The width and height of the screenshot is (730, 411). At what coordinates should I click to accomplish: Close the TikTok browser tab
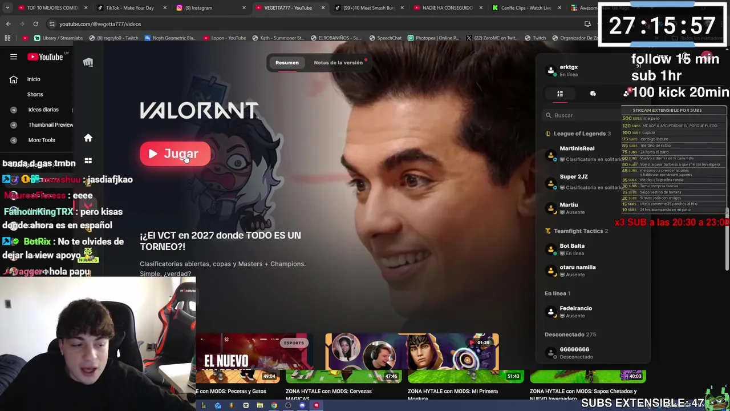pyautogui.click(x=165, y=8)
